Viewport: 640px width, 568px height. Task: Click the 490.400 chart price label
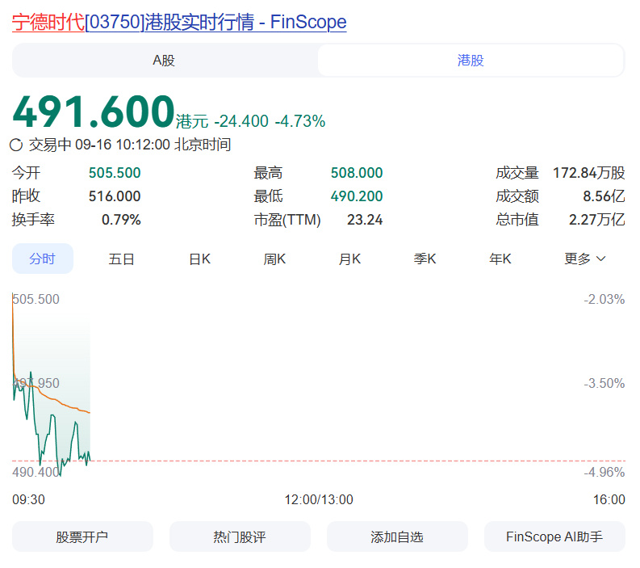pyautogui.click(x=36, y=473)
